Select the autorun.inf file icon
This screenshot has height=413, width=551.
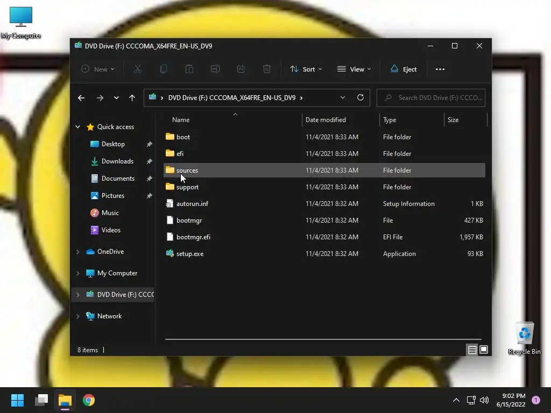(x=169, y=204)
